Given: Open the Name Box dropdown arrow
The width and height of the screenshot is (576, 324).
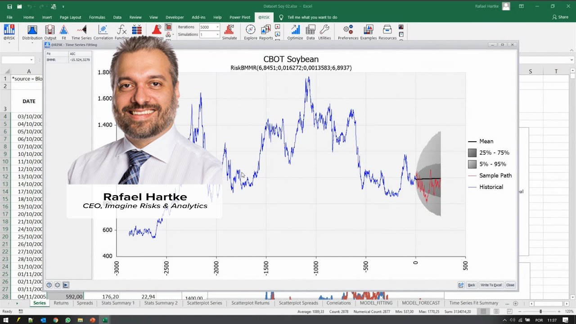Looking at the screenshot, I should [31, 60].
